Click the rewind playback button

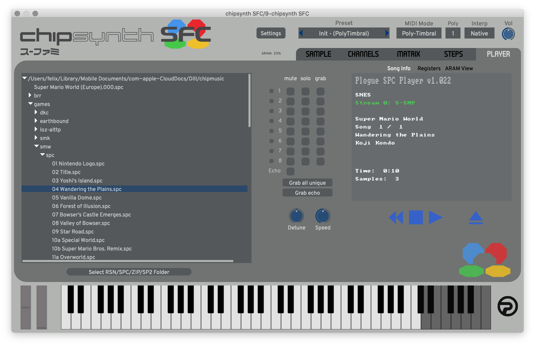(396, 217)
